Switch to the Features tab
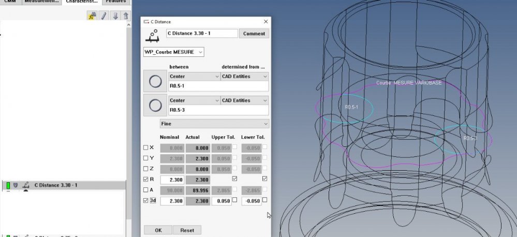The height and width of the screenshot is (237, 517). coord(116,2)
